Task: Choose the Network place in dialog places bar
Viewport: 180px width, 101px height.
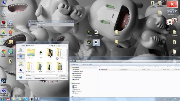Action: pyautogui.click(x=21, y=77)
